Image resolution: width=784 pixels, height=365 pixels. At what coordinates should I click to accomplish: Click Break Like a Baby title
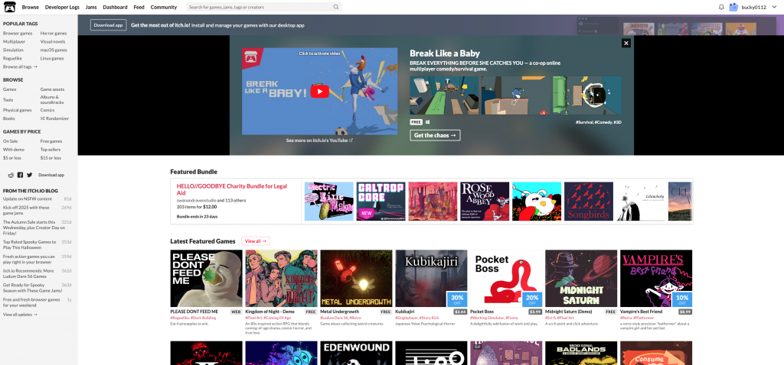(445, 53)
